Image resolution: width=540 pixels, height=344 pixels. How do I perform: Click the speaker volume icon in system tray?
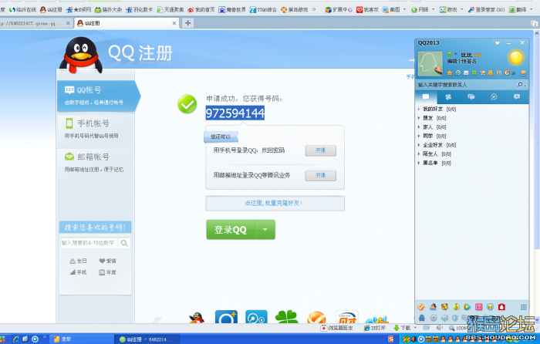[x=413, y=339]
